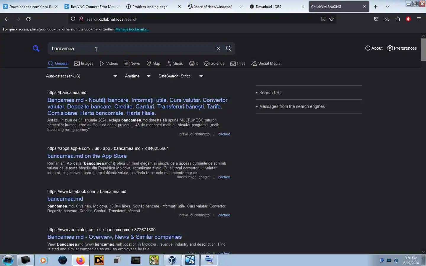Image resolution: width=426 pixels, height=266 pixels.
Task: Open the red uBlock extension icon
Action: [x=408, y=19]
